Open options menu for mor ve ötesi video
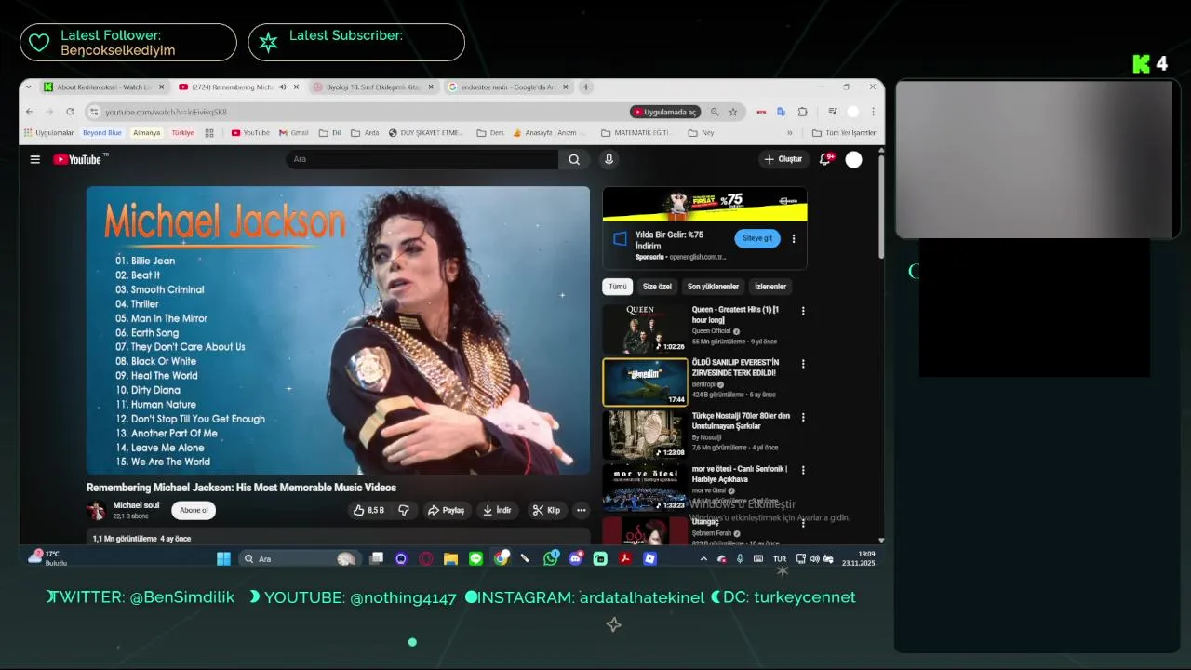1191x670 pixels. (803, 470)
